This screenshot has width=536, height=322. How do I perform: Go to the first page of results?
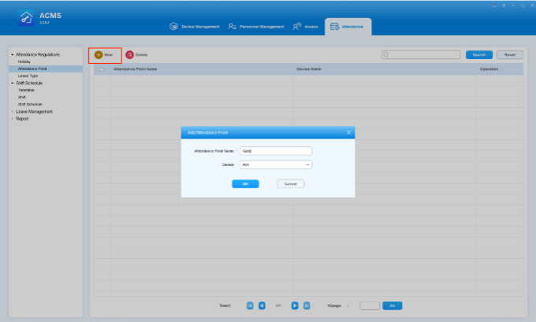tap(250, 305)
